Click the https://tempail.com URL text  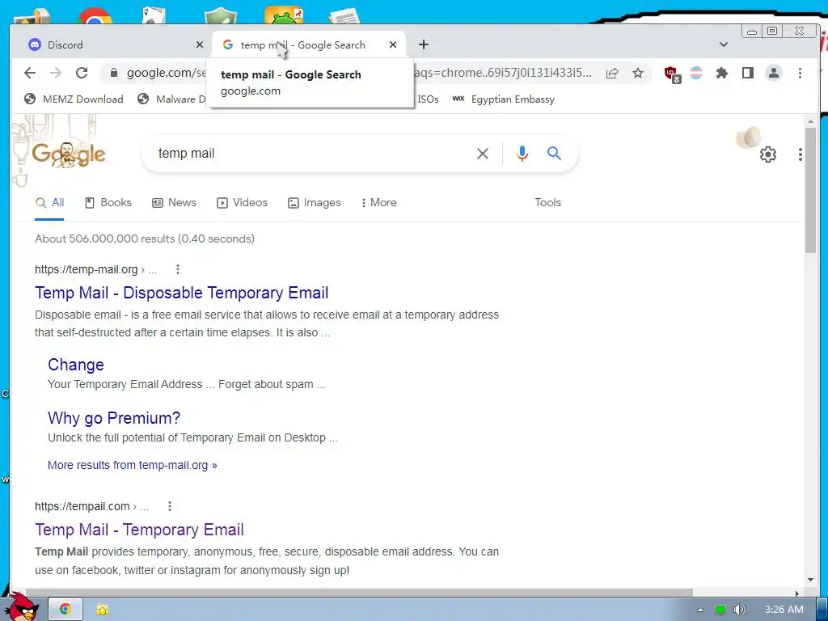point(82,506)
